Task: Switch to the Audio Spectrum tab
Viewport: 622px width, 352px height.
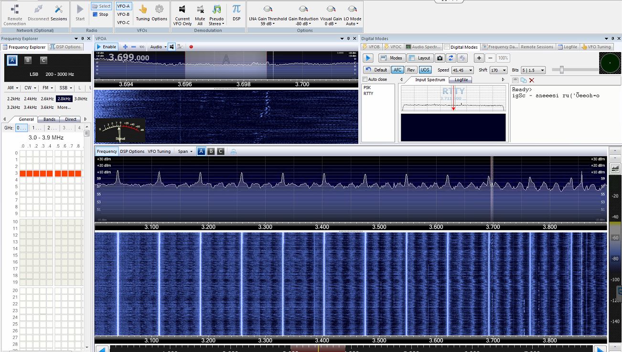Action: coord(423,47)
